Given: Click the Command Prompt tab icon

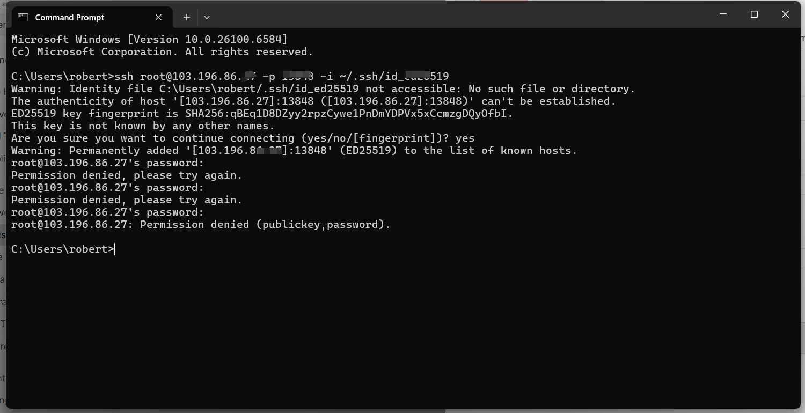Looking at the screenshot, I should [x=23, y=17].
